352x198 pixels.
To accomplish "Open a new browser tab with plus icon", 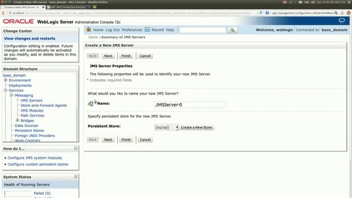I will [95, 7].
